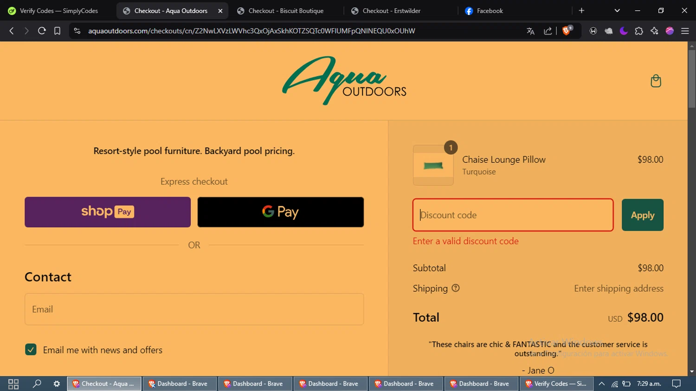Expand the tab search dropdown arrow
The width and height of the screenshot is (696, 391).
tap(617, 11)
